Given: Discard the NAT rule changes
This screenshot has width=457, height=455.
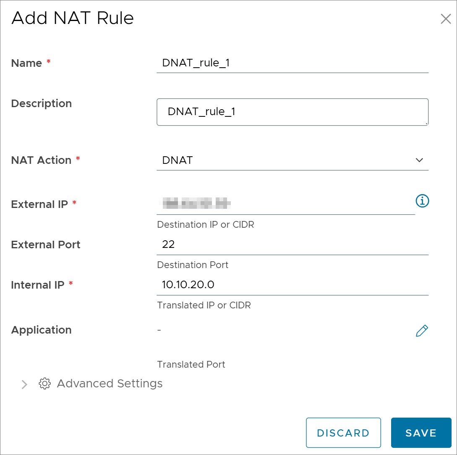Looking at the screenshot, I should coord(343,433).
